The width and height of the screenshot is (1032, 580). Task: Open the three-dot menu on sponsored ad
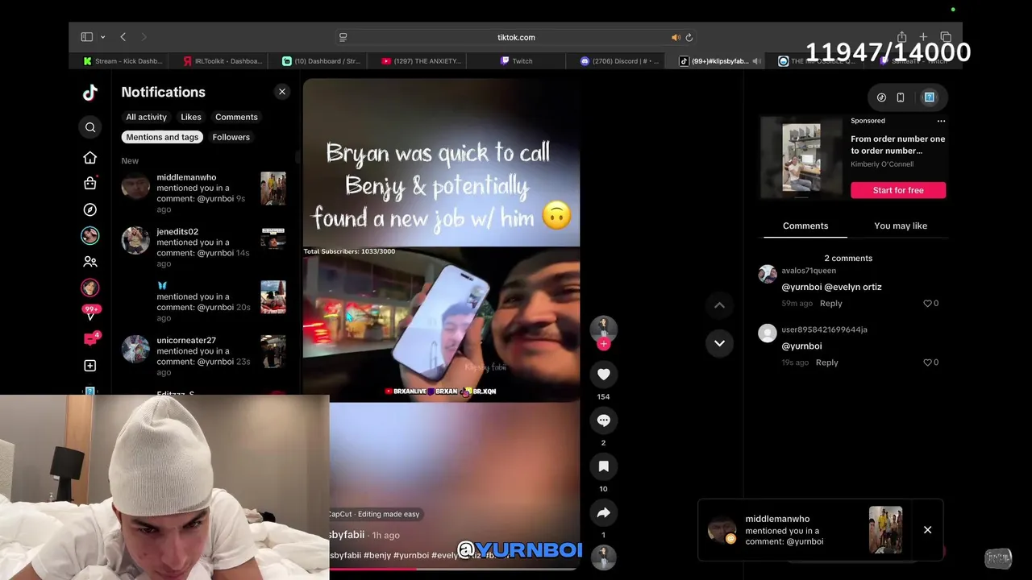point(941,121)
